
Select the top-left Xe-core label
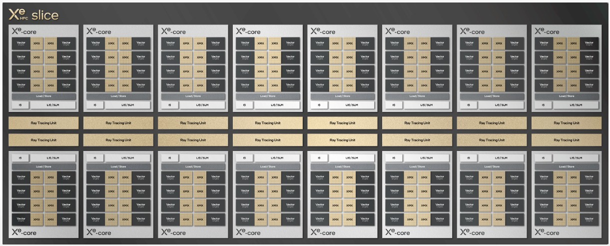coord(24,31)
